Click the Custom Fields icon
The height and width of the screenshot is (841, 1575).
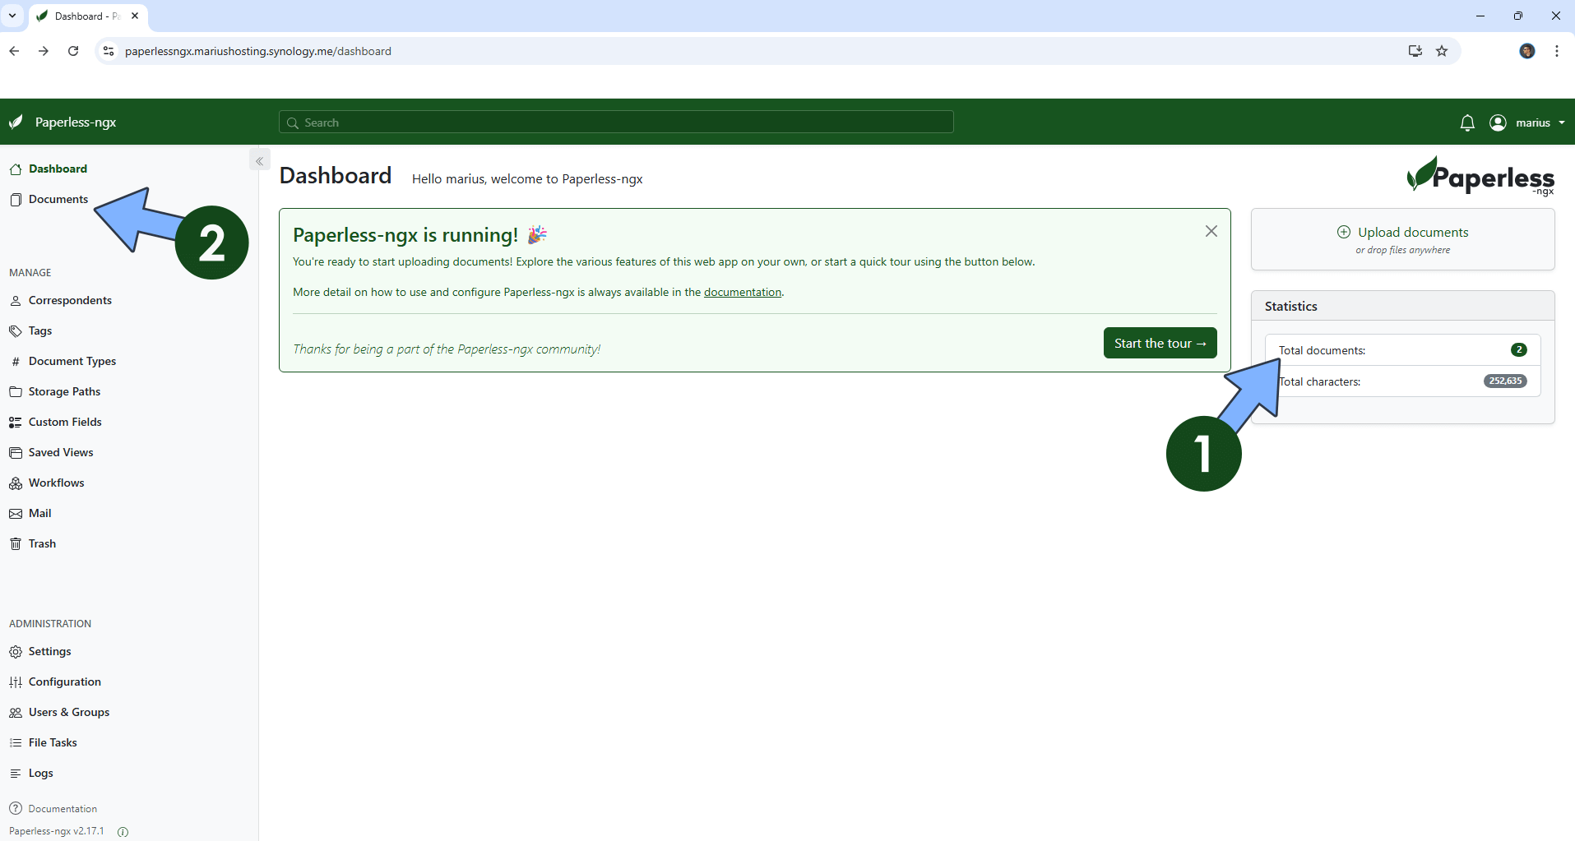point(16,423)
